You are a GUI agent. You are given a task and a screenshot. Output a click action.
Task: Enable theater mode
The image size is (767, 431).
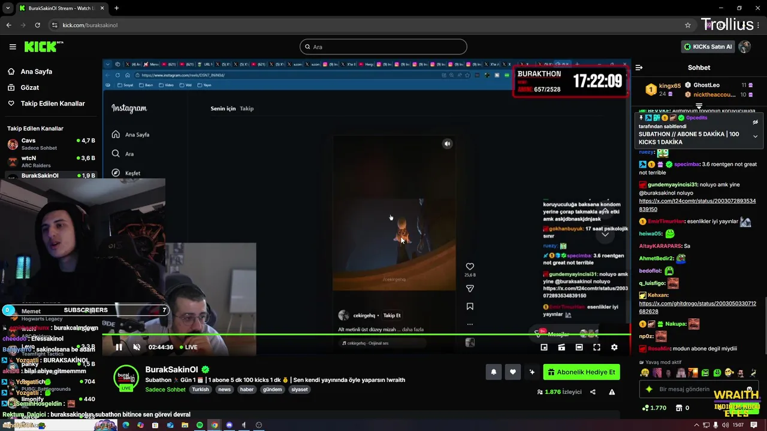tap(579, 347)
